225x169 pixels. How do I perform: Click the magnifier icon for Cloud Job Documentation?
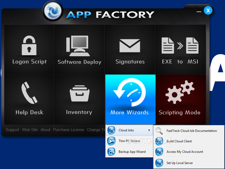[159, 131]
